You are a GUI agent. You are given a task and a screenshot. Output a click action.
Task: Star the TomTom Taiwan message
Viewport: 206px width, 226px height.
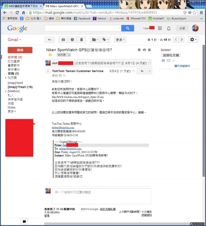pyautogui.click(x=134, y=71)
